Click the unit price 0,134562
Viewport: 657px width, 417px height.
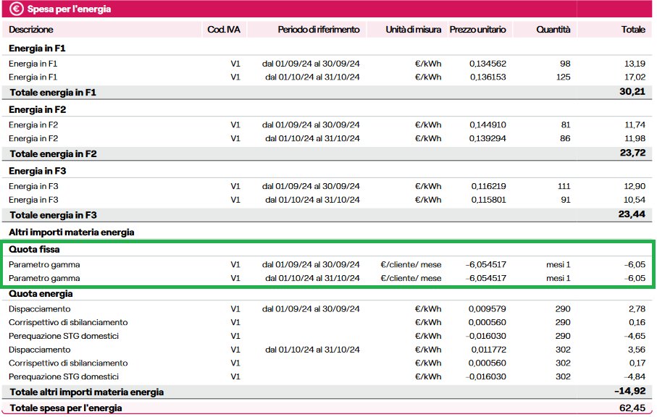click(487, 64)
